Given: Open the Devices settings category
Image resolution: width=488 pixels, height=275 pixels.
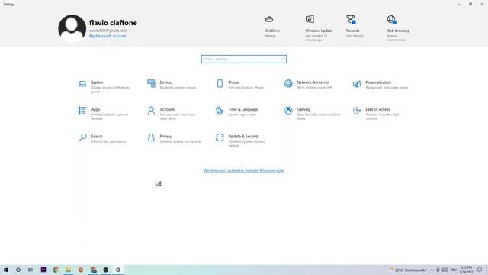Looking at the screenshot, I should pos(172,85).
